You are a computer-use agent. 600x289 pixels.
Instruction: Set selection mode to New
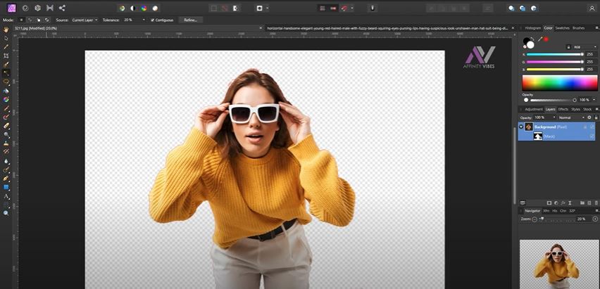[21, 20]
